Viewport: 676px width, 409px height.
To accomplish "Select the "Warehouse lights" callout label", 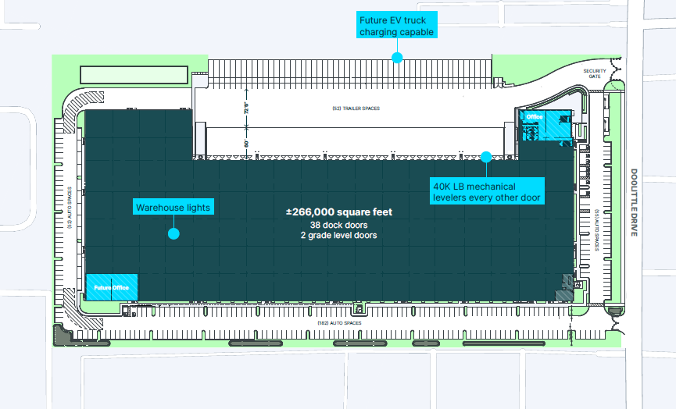I will point(173,208).
